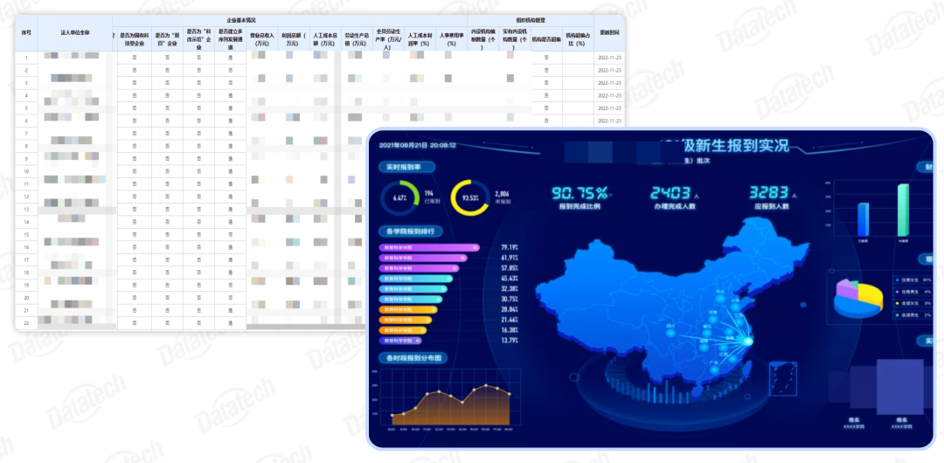Select the 组织机构管理 header group
The height and width of the screenshot is (463, 944).
[531, 20]
